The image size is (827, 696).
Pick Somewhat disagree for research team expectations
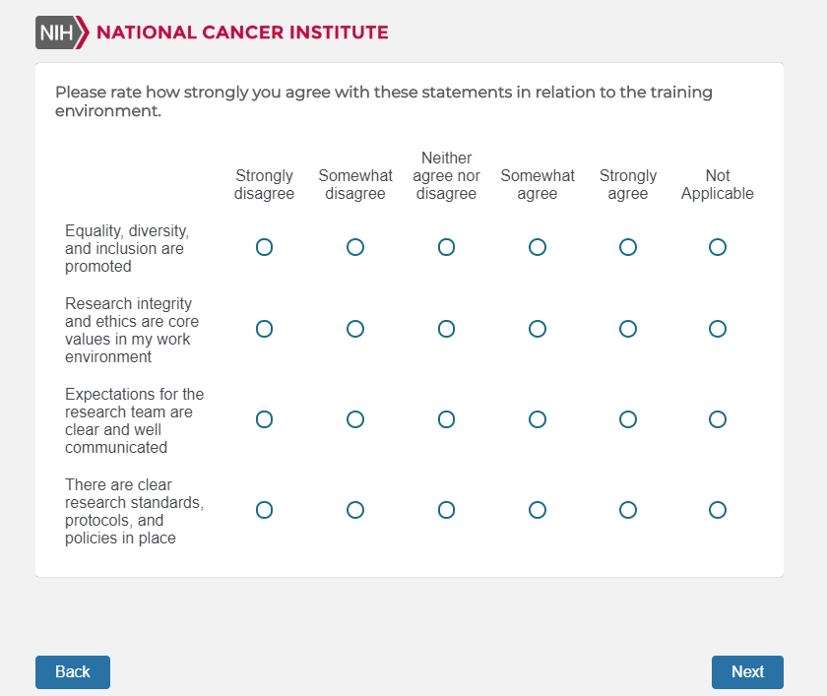click(355, 419)
